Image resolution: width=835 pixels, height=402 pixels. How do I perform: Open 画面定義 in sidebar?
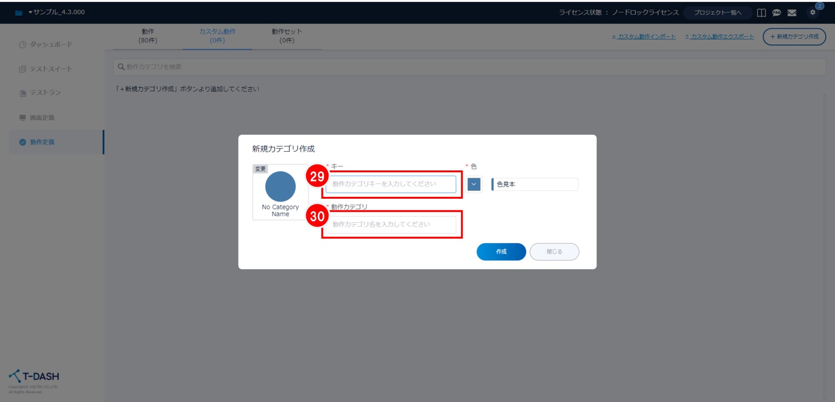[42, 117]
